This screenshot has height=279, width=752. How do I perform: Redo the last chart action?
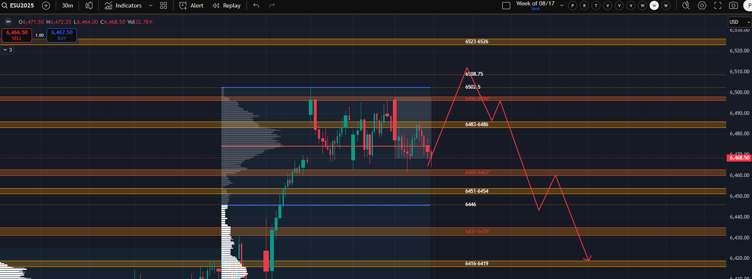click(x=272, y=5)
